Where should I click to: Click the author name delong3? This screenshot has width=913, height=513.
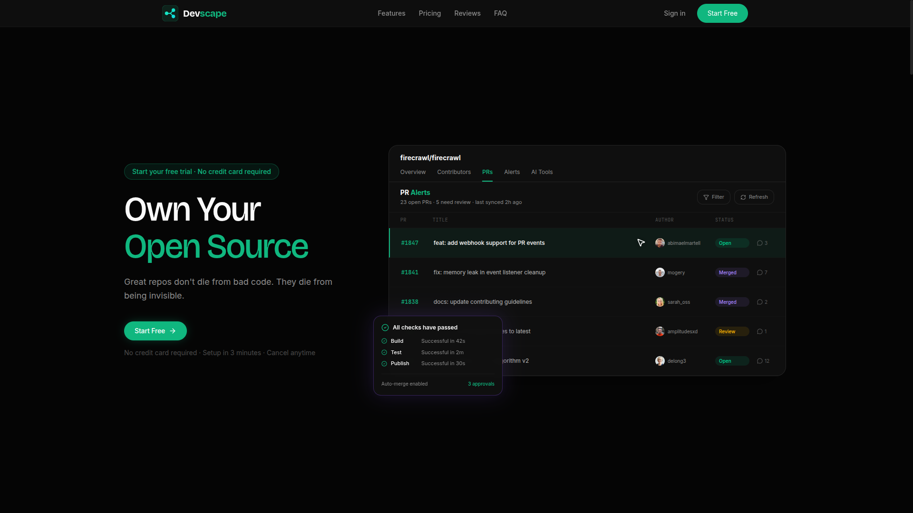tap(677, 361)
